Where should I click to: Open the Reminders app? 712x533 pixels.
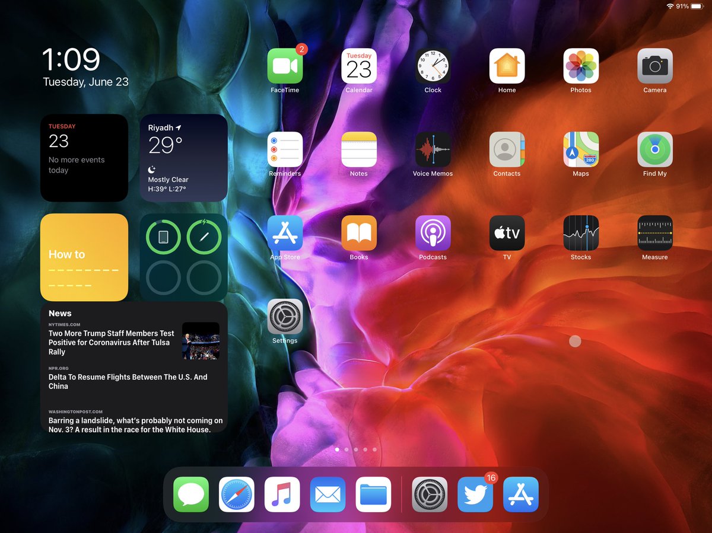click(285, 149)
